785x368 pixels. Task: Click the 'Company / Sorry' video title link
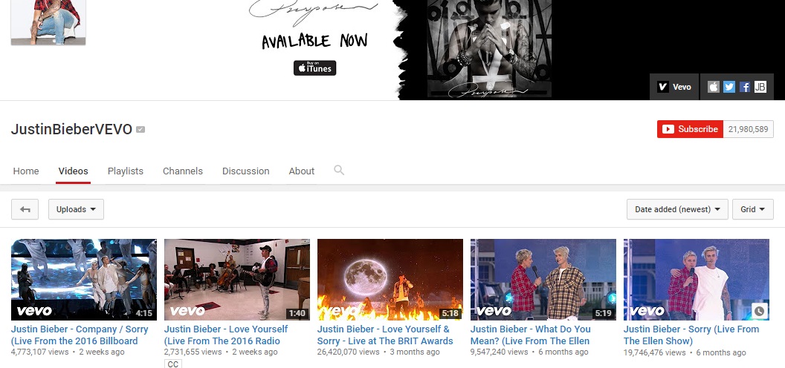coord(80,335)
